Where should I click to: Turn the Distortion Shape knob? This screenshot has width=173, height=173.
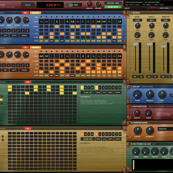click(x=148, y=113)
